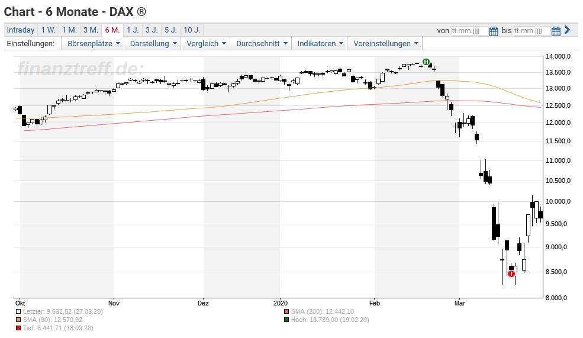Click the 'Nov' x-axis label
The image size is (583, 338).
click(x=114, y=303)
